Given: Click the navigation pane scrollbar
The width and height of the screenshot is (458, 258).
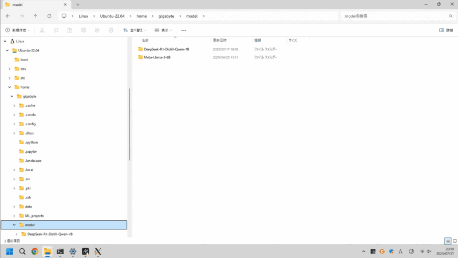Looking at the screenshot, I should 129,124.
